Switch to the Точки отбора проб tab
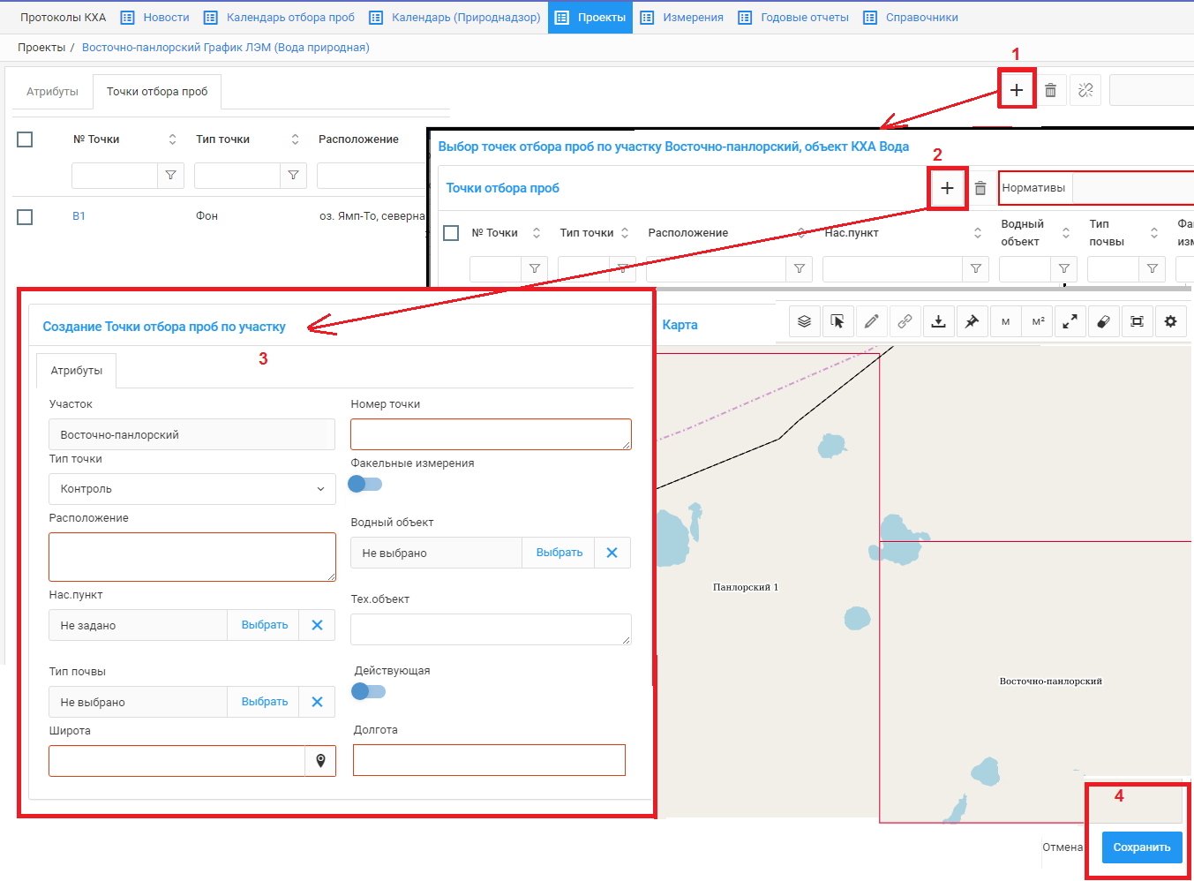The image size is (1194, 881). pyautogui.click(x=157, y=92)
